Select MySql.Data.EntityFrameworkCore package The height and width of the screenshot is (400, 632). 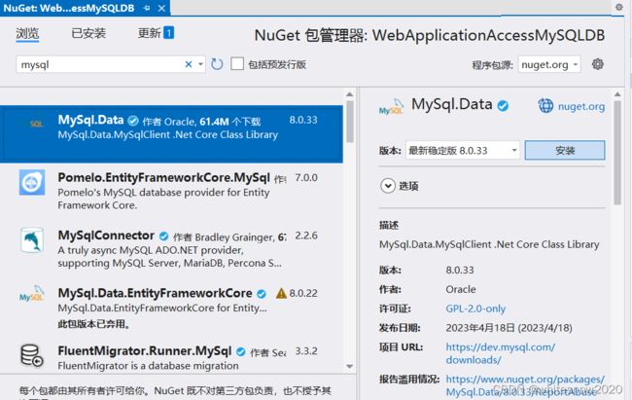171,308
